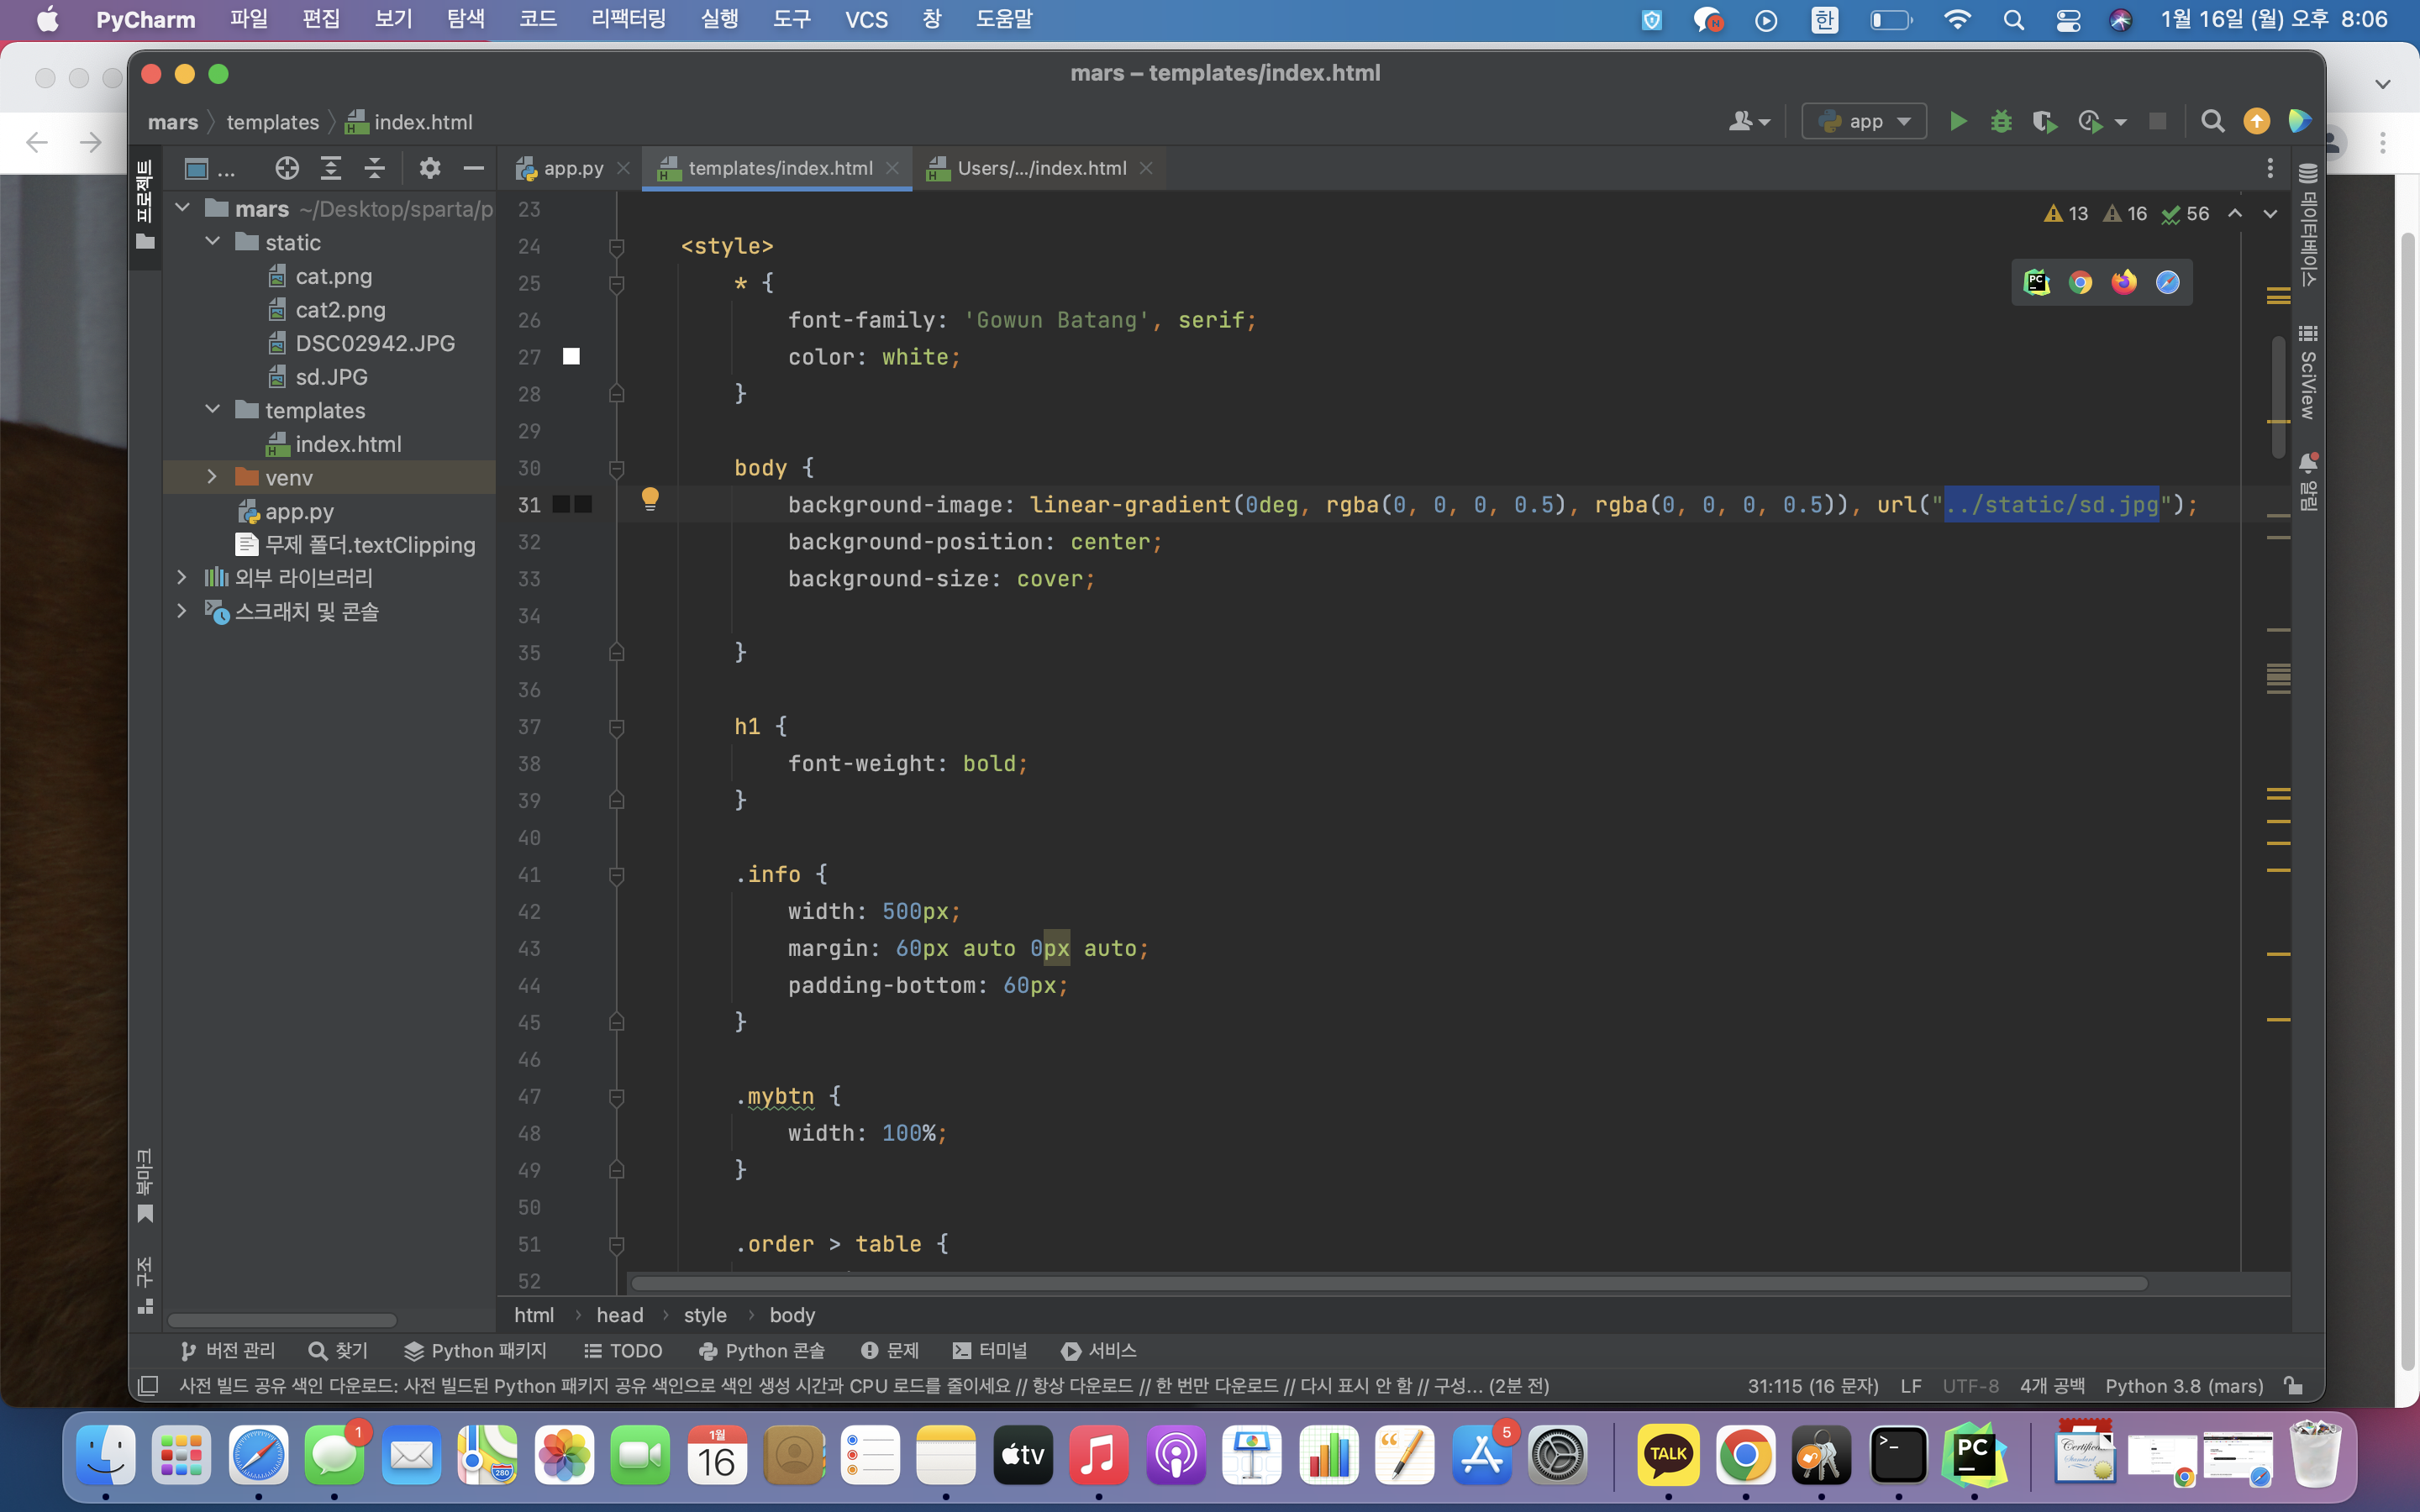Open the 실행 menu in menu bar
Image resolution: width=2420 pixels, height=1512 pixels.
(x=719, y=20)
